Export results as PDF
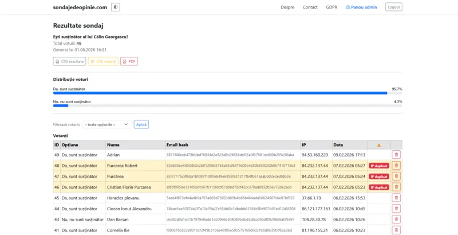Image resolution: width=458 pixels, height=235 pixels. pyautogui.click(x=129, y=61)
